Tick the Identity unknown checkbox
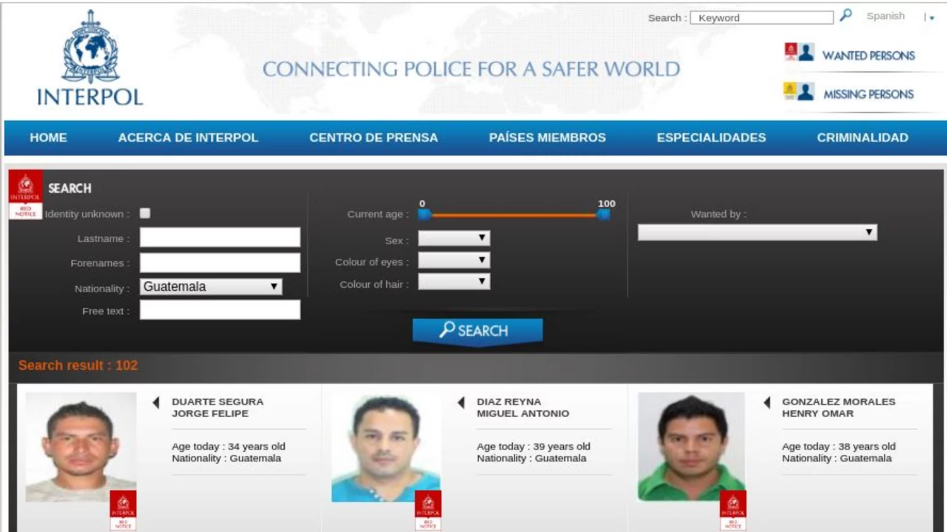The height and width of the screenshot is (532, 947). [145, 213]
